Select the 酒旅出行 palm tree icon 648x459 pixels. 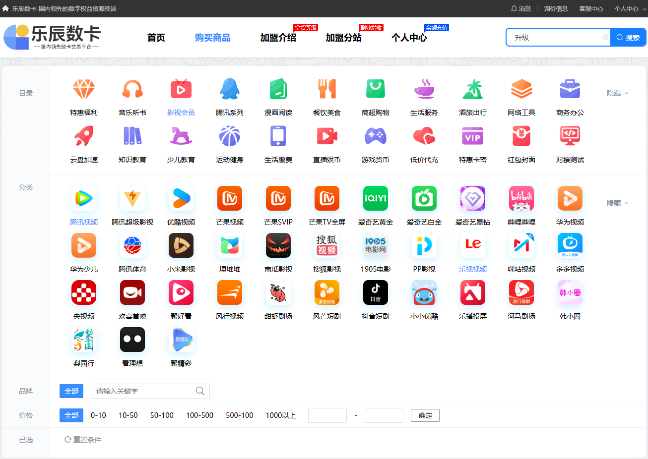[473, 89]
